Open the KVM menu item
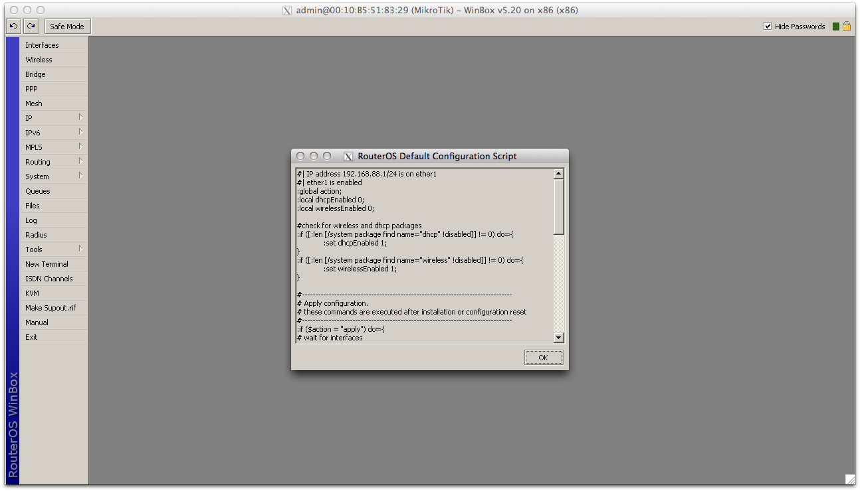This screenshot has width=860, height=491. [x=54, y=293]
